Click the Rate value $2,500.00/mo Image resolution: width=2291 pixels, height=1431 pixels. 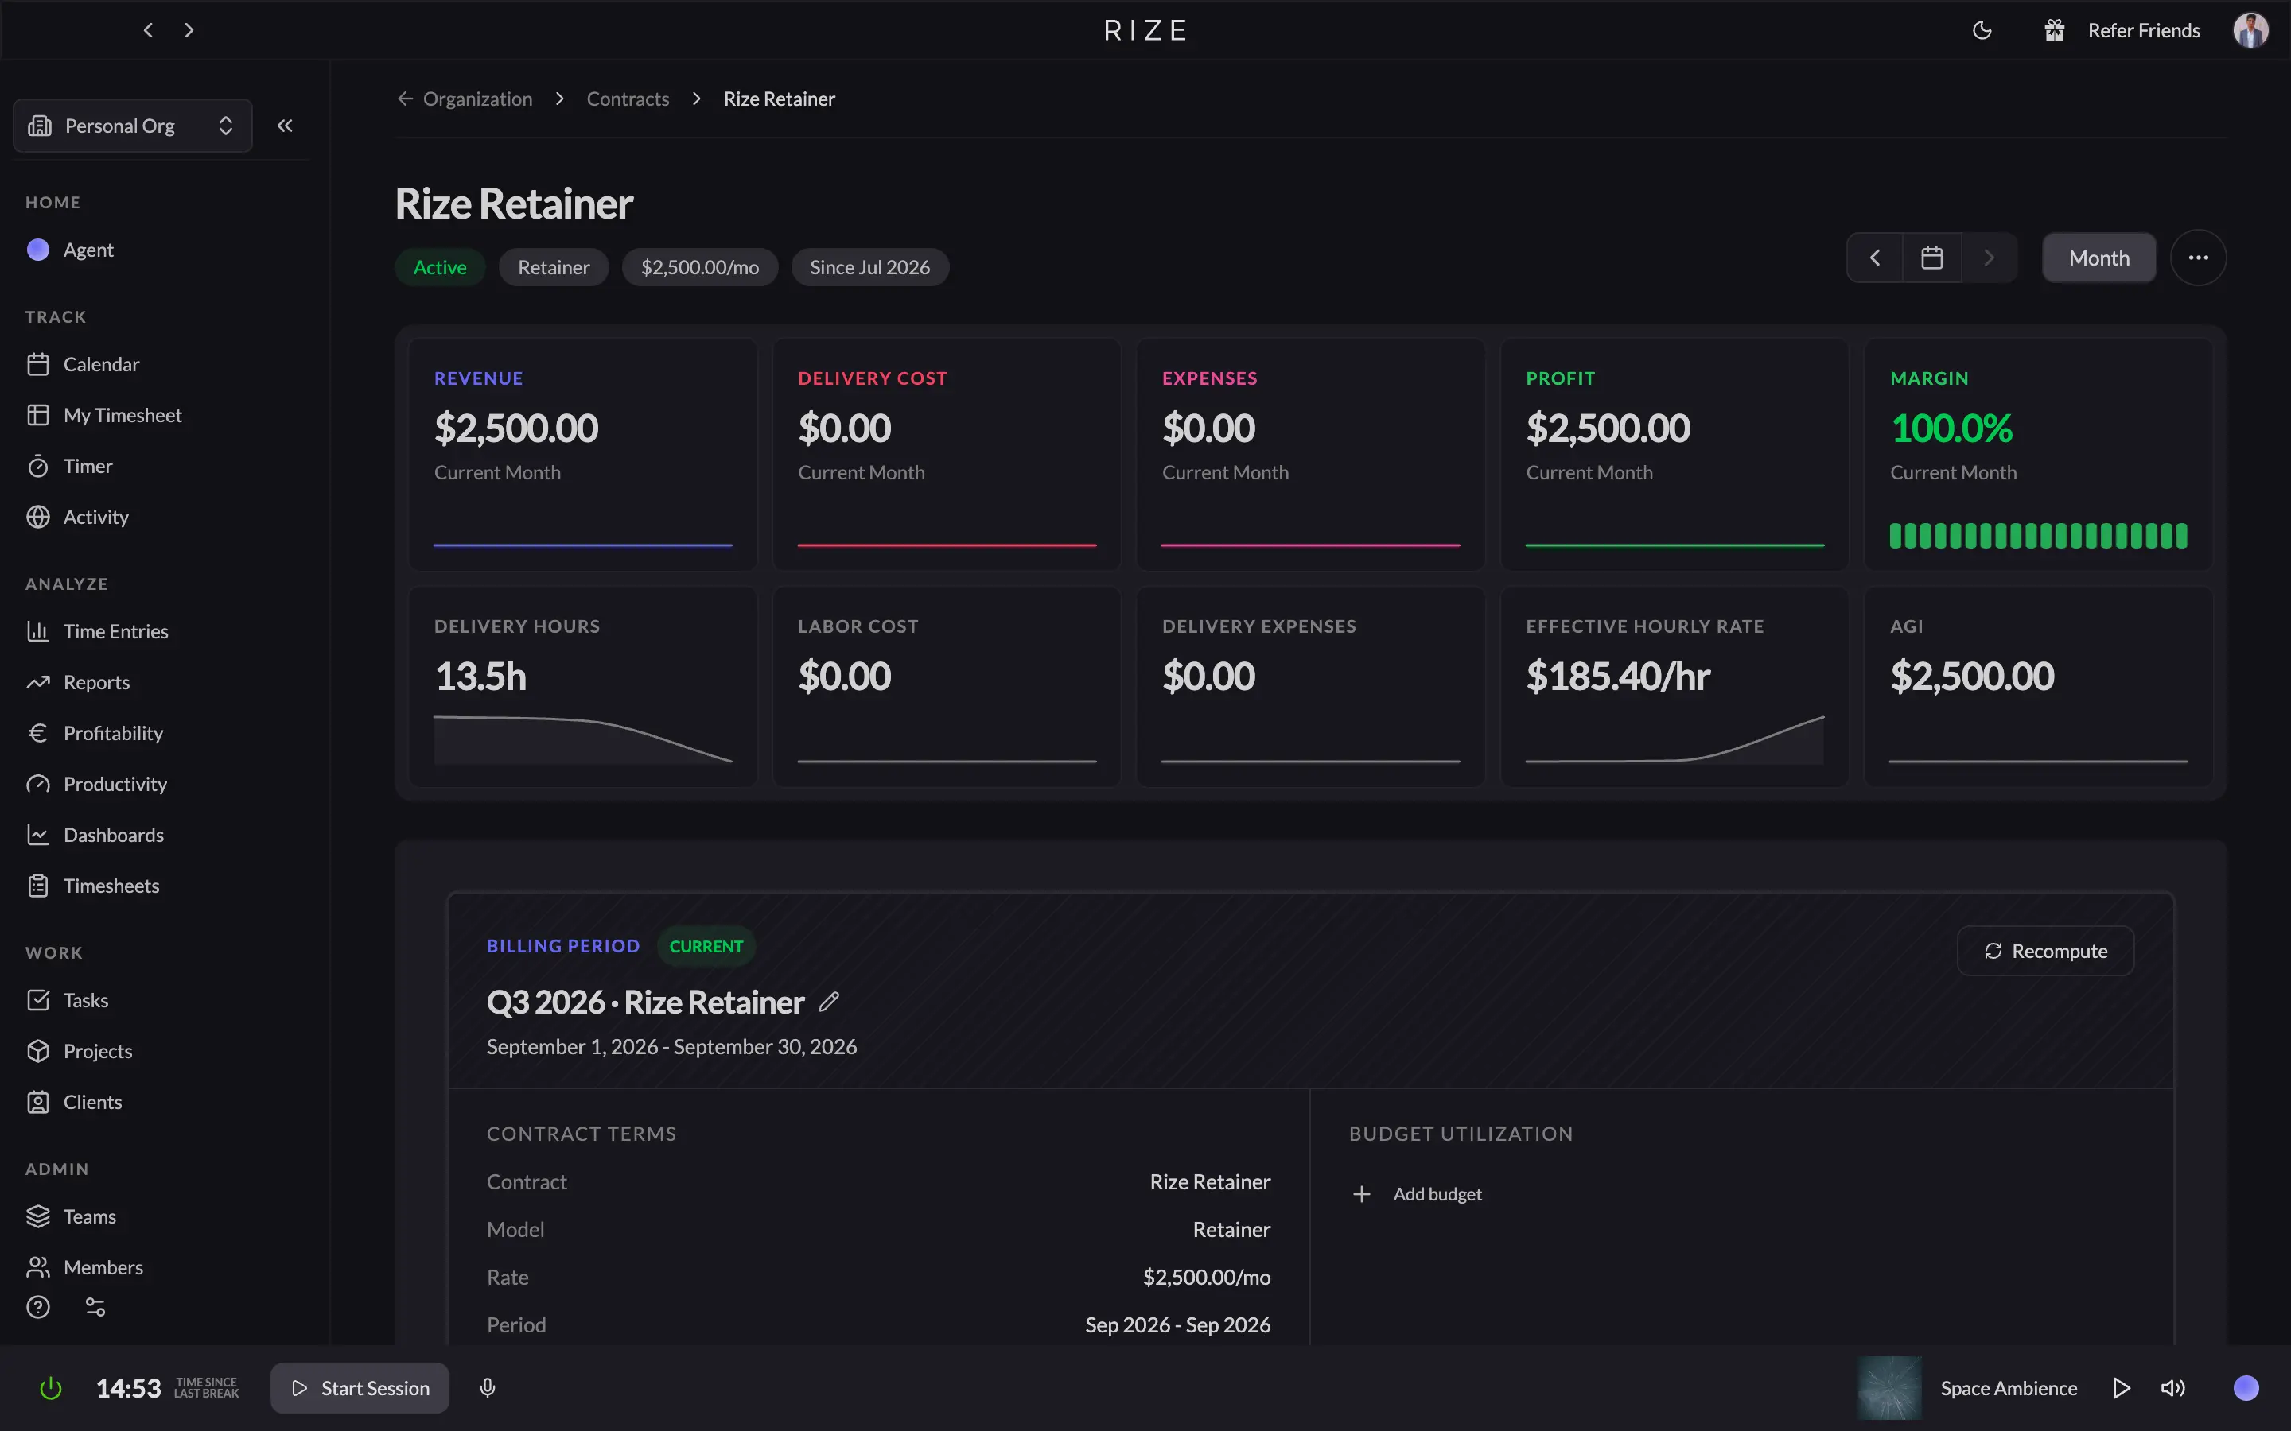pos(1206,1278)
